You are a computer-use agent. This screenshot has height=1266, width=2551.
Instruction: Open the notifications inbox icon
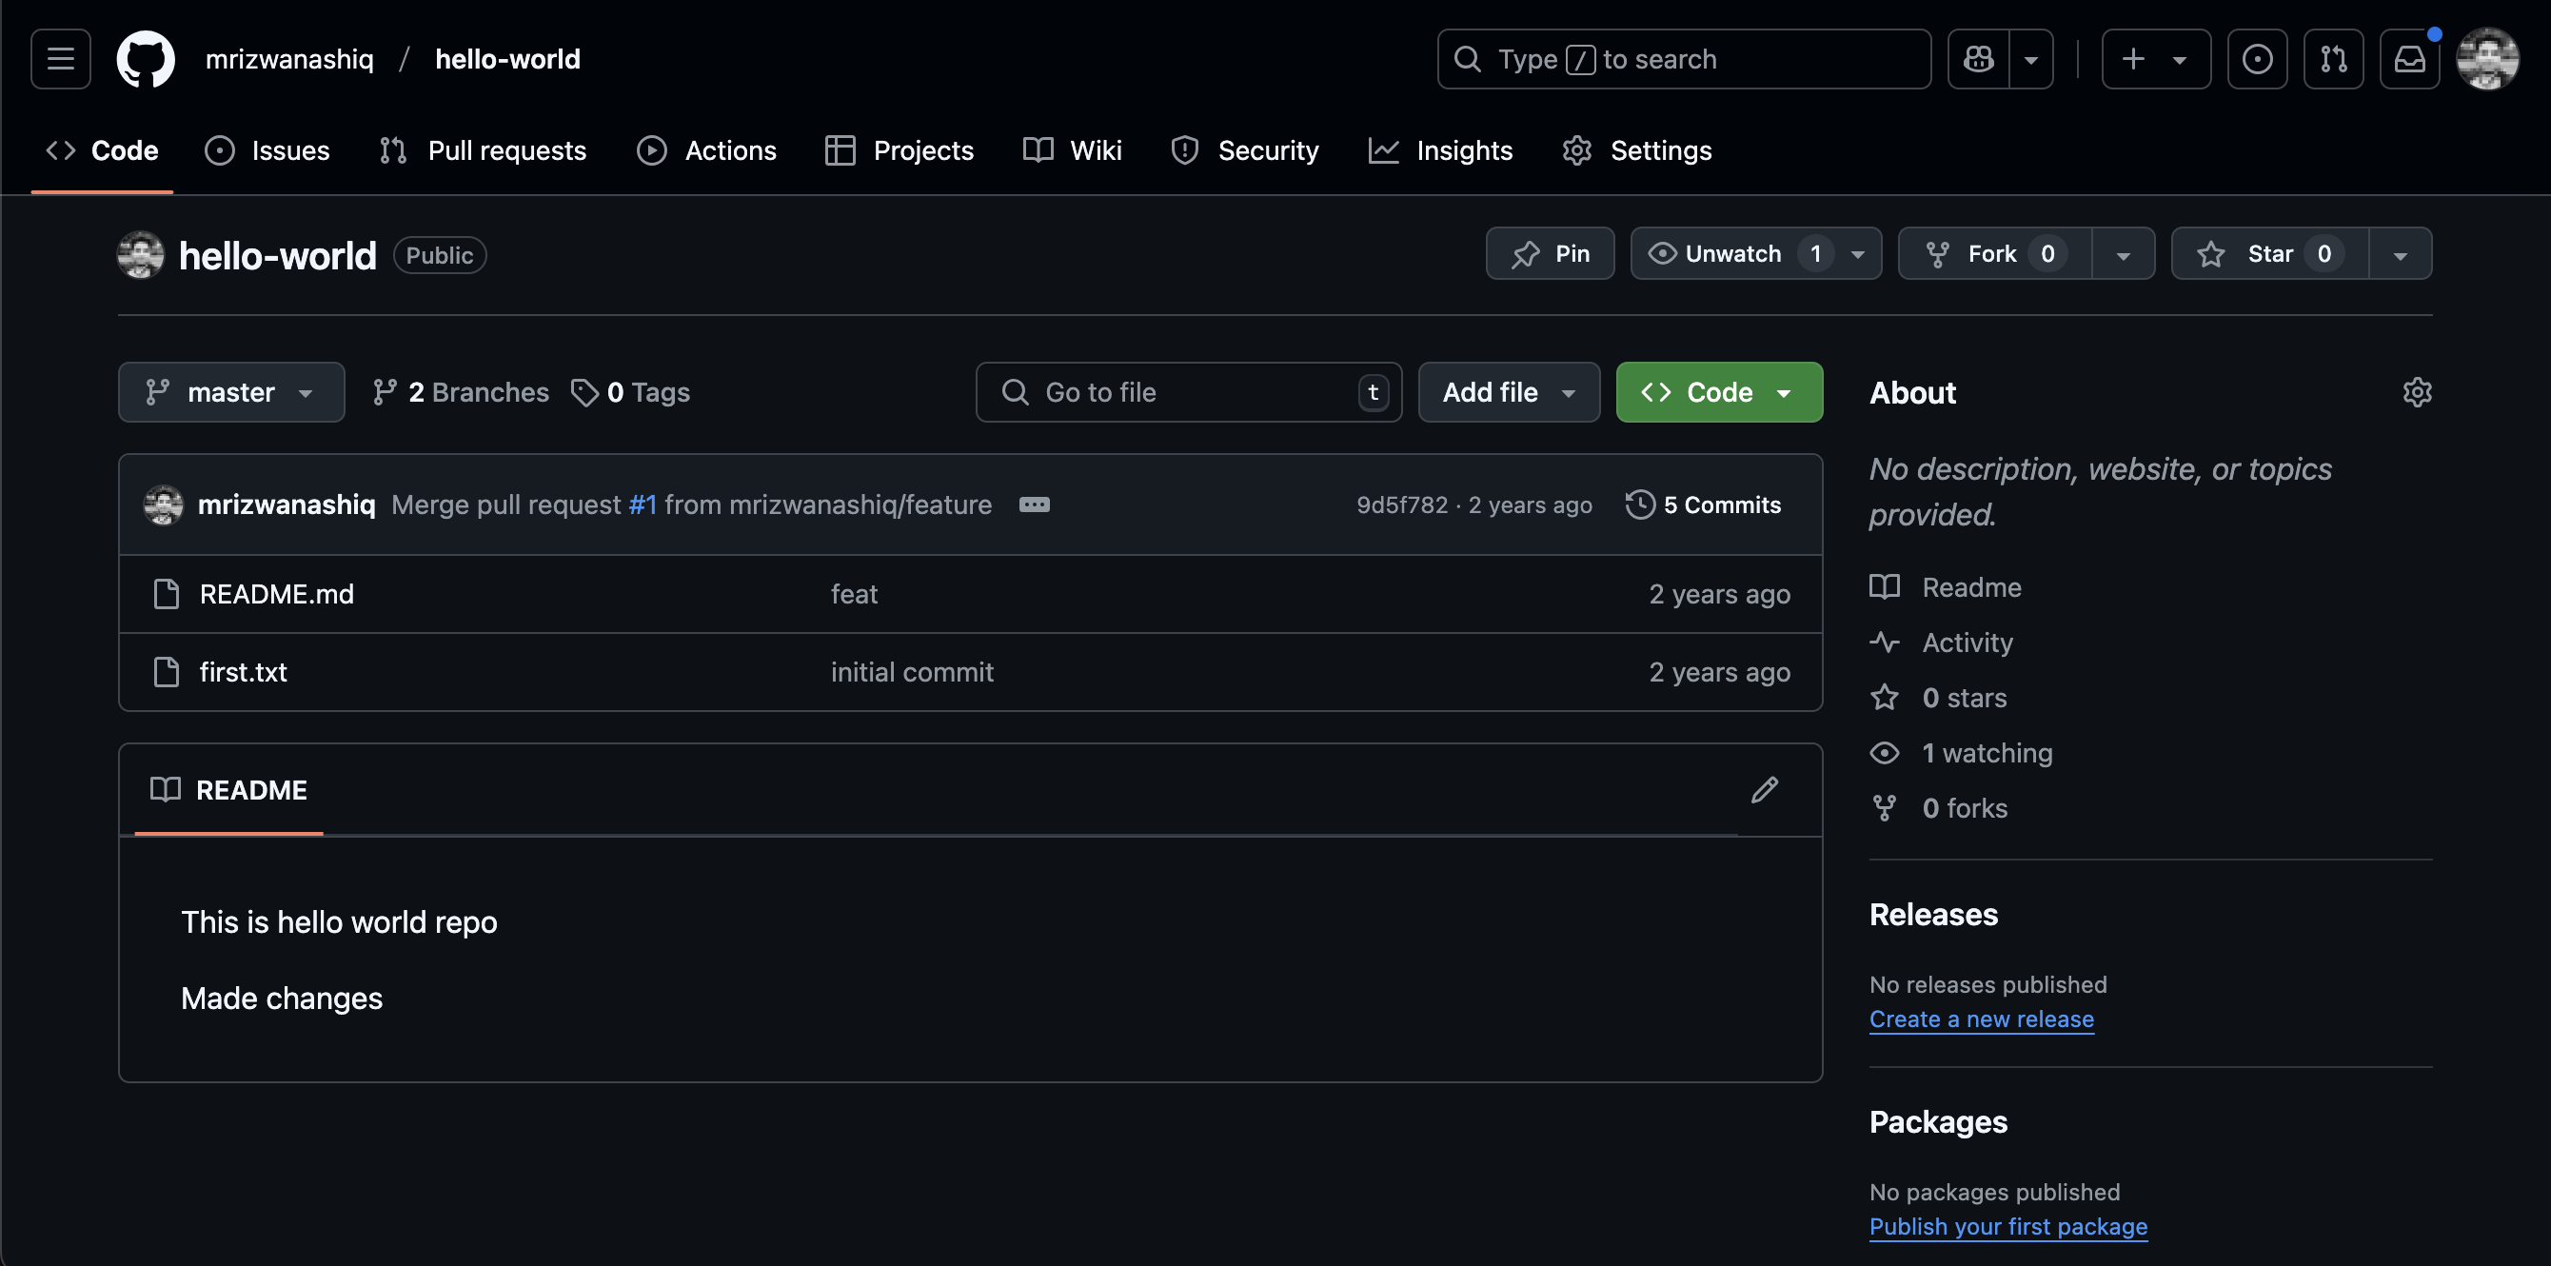coord(2409,59)
